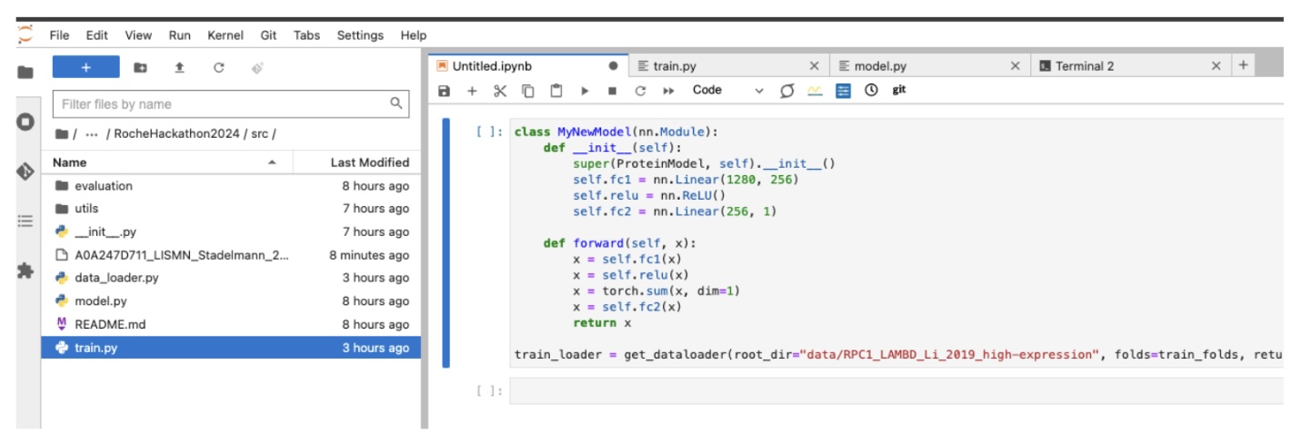Click the new folder icon

pos(140,68)
